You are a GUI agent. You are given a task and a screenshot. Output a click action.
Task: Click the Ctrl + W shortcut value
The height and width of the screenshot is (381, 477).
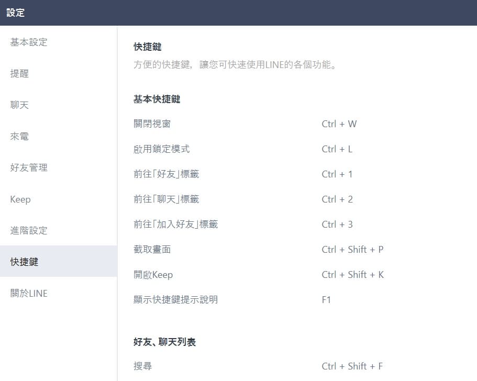coord(339,124)
